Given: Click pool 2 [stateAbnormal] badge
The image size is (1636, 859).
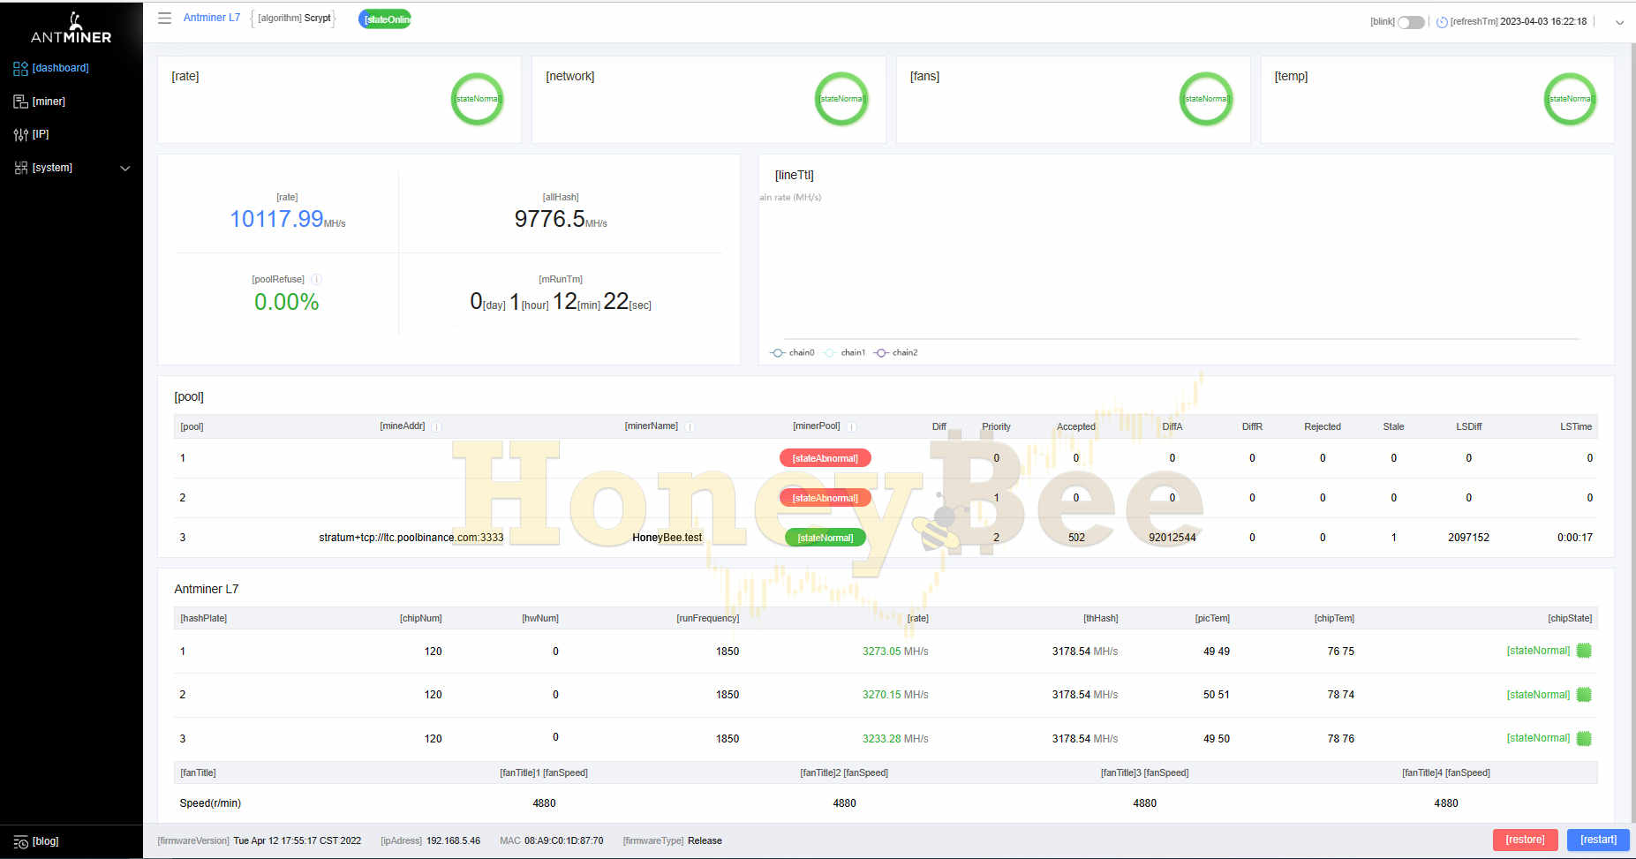Looking at the screenshot, I should tap(825, 498).
